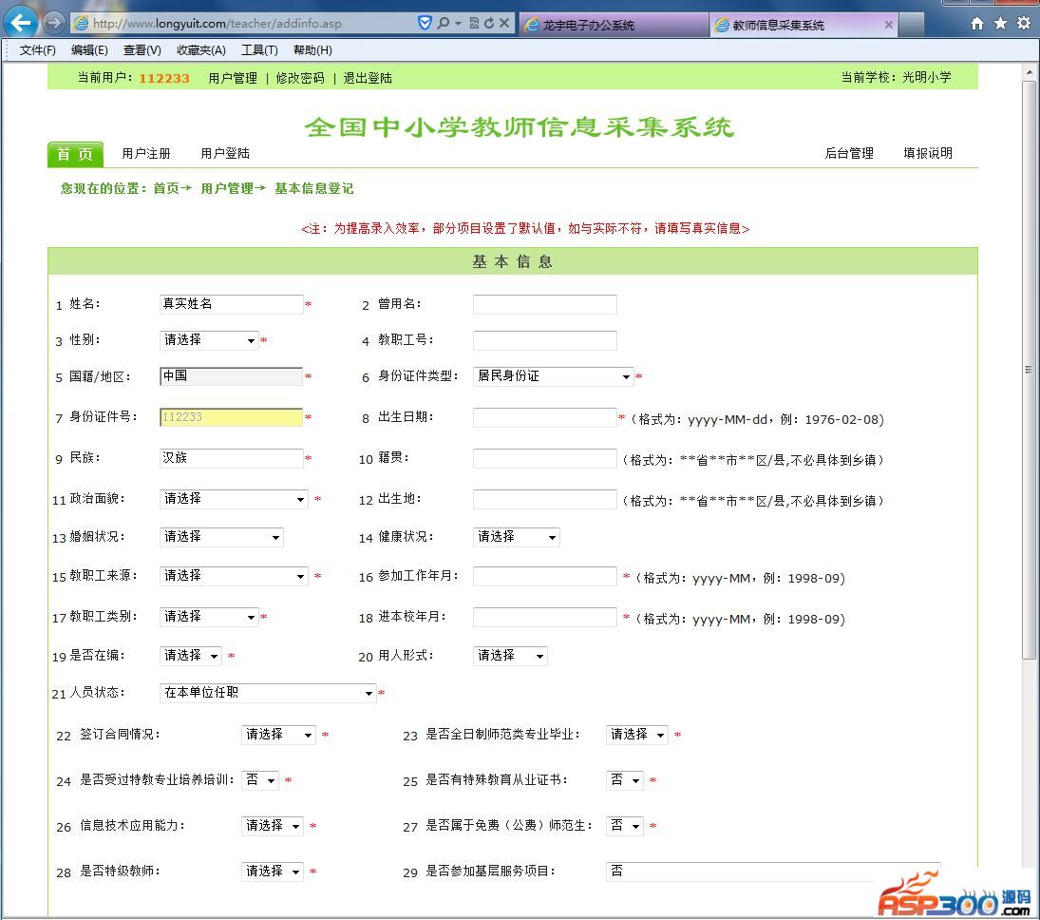Open the 教职工来源 dropdown

(x=235, y=576)
